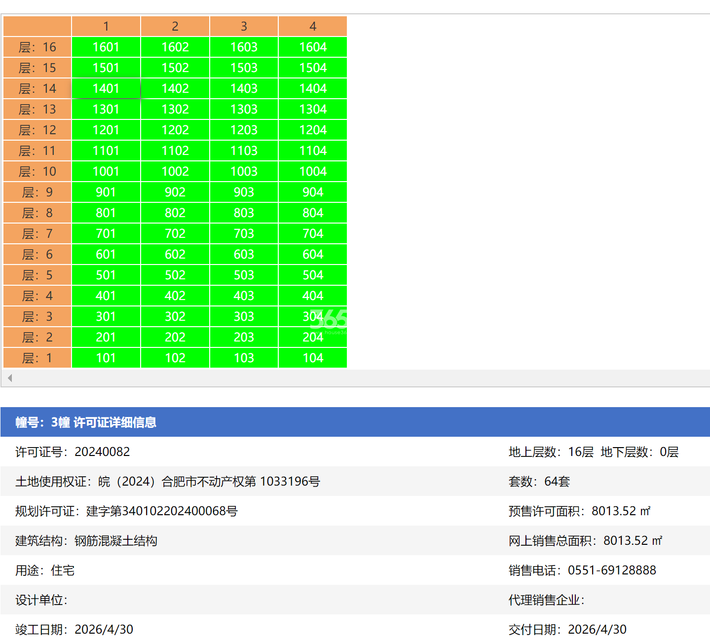
Task: Click unit 403
Action: [x=244, y=296]
